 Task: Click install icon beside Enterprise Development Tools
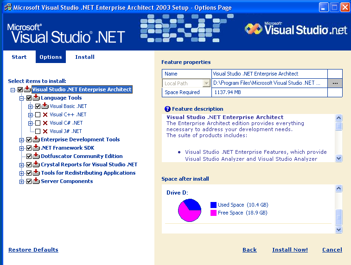pos(36,139)
